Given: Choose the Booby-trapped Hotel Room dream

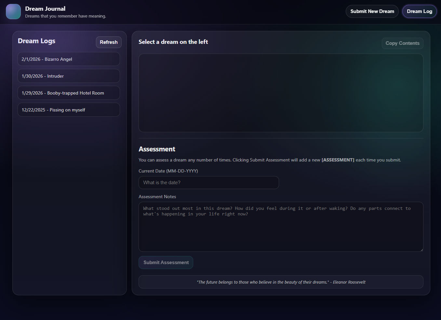Looking at the screenshot, I should pos(69,93).
